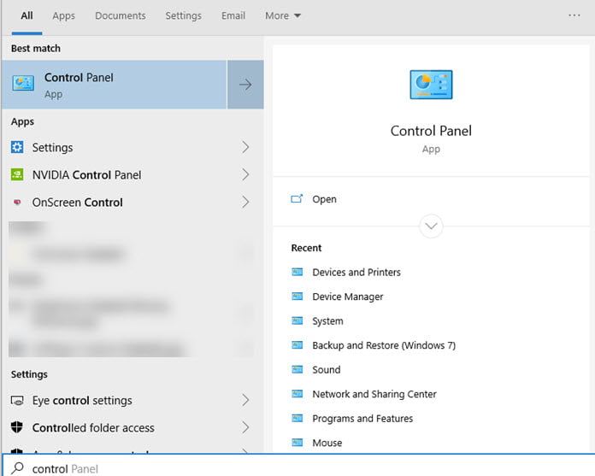Click the Network and Sharing Center icon

pyautogui.click(x=297, y=394)
